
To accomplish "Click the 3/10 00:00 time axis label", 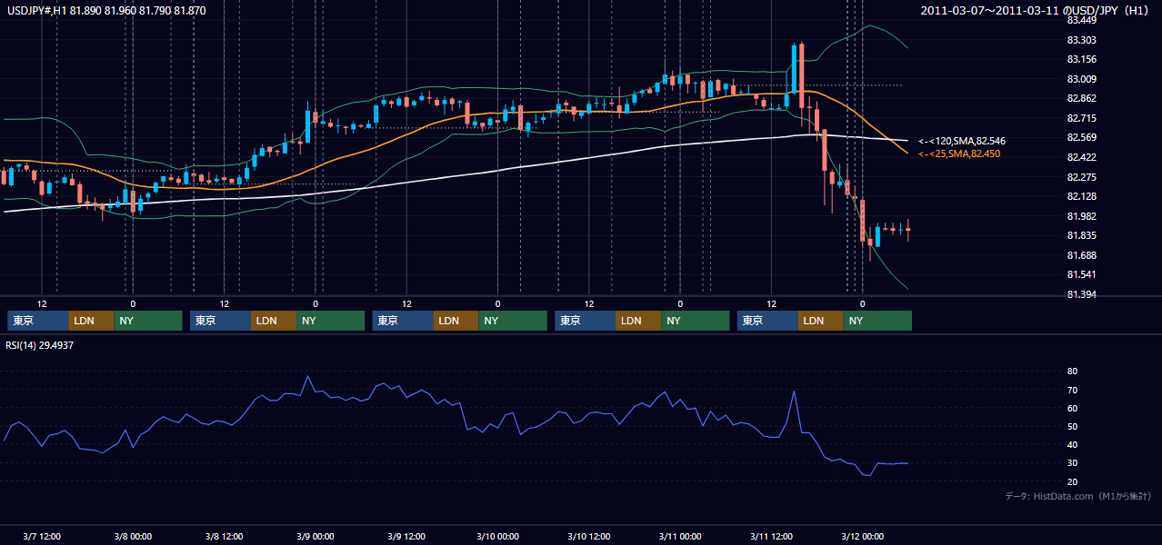I will [x=497, y=536].
